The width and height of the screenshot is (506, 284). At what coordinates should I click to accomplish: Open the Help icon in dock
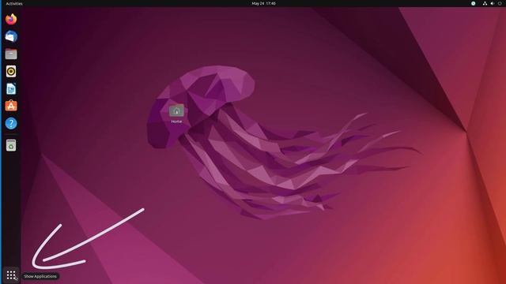[x=11, y=123]
